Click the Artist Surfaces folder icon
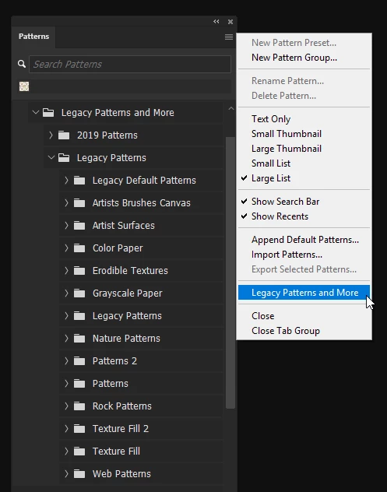This screenshot has width=387, height=492. [79, 226]
